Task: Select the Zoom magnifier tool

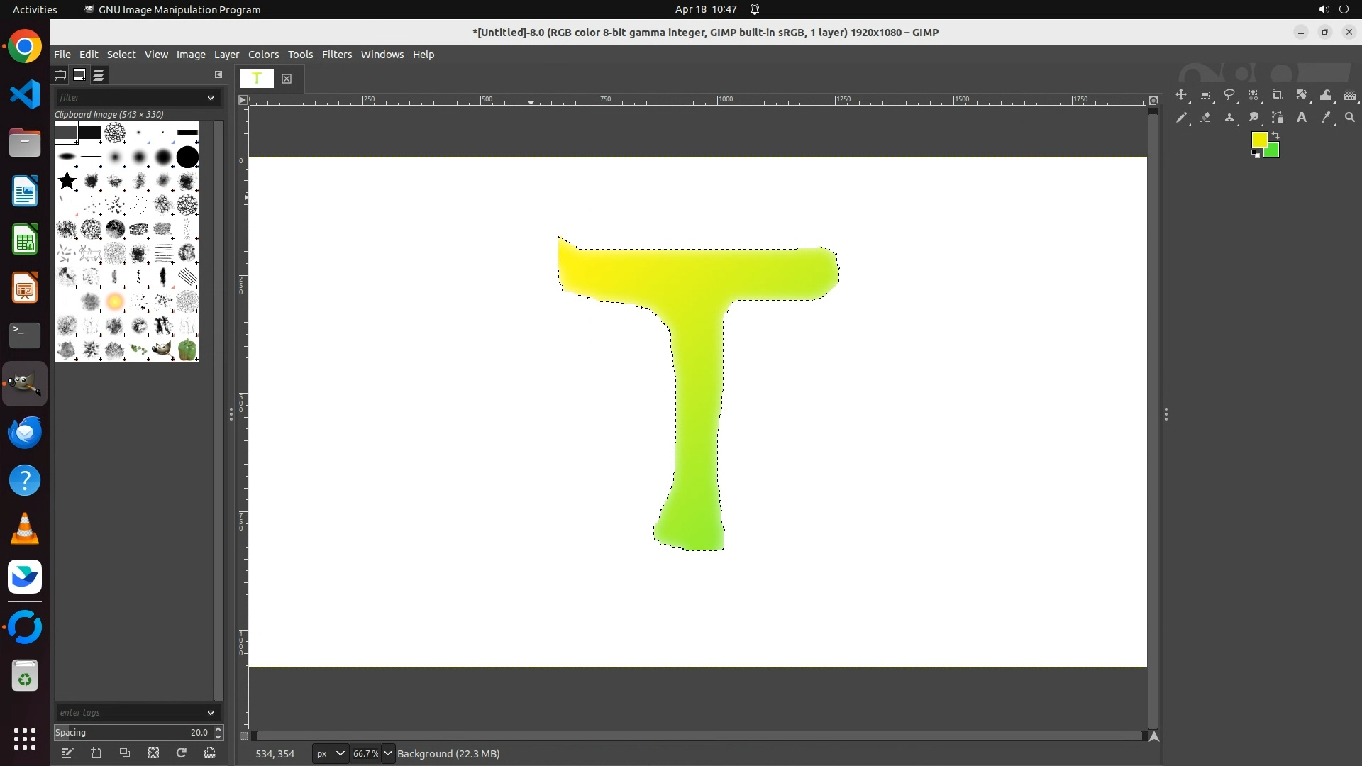Action: pyautogui.click(x=1350, y=118)
